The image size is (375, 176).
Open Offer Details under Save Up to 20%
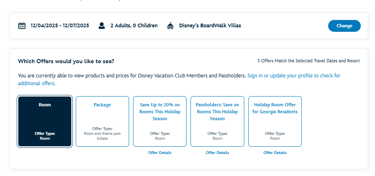[x=160, y=152]
